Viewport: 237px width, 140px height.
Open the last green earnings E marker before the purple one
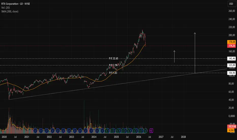point(145,131)
